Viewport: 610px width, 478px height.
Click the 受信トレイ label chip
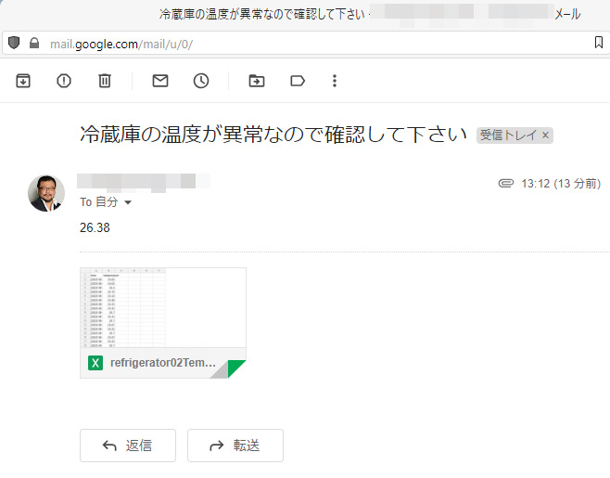point(508,136)
